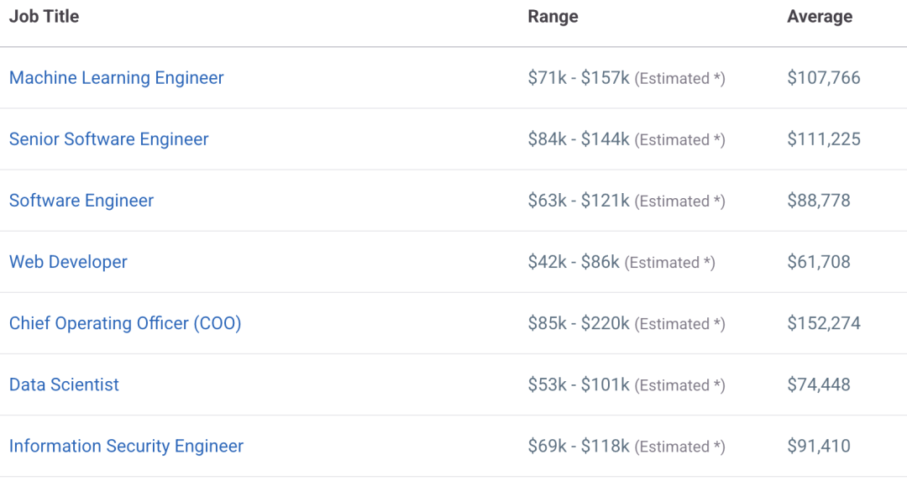Click the $85k - $220k range cell
907x481 pixels.
[579, 323]
